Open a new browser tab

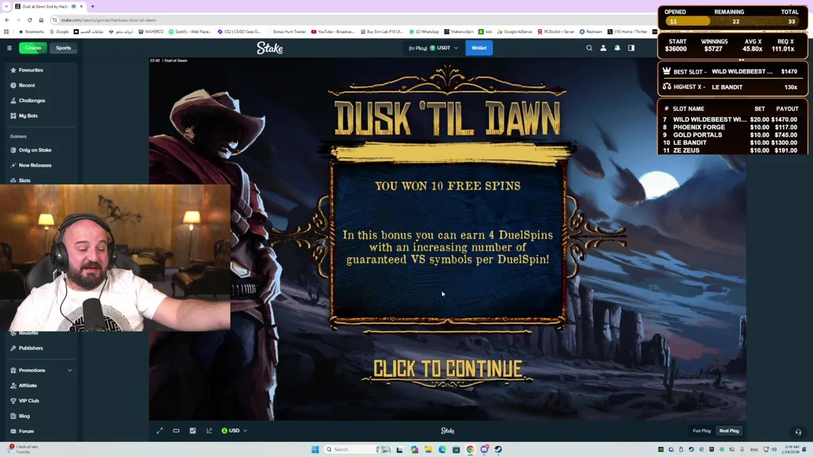coord(92,6)
